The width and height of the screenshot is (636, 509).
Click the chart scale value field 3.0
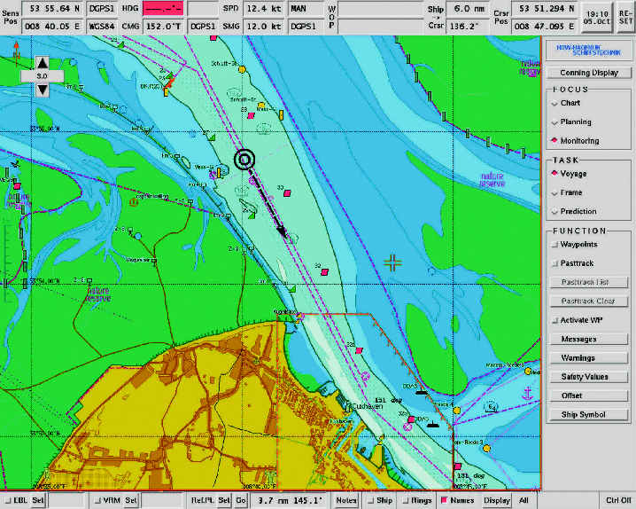point(43,76)
